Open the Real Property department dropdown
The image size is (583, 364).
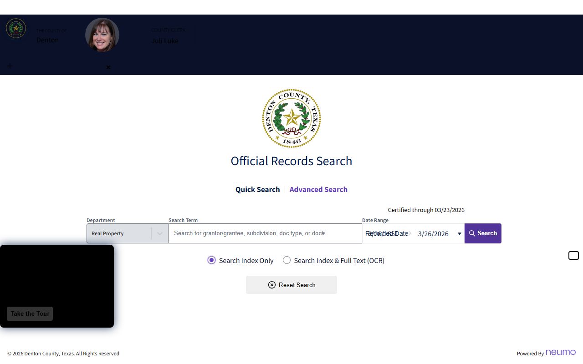(128, 233)
